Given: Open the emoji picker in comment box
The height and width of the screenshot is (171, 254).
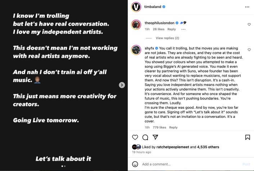Looking at the screenshot, I should pyautogui.click(x=135, y=164).
